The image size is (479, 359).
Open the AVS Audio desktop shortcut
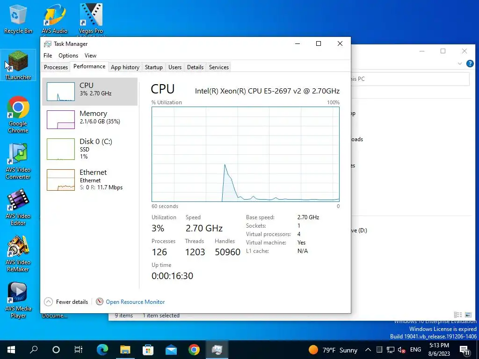[x=54, y=19]
